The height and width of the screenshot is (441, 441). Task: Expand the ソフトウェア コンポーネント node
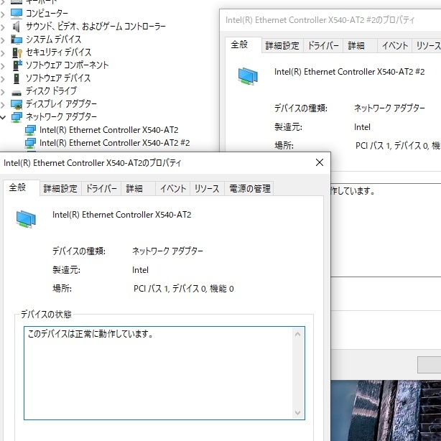click(3, 66)
